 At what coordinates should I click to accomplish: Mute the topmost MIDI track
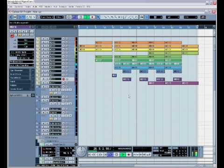pyautogui.click(x=43, y=39)
